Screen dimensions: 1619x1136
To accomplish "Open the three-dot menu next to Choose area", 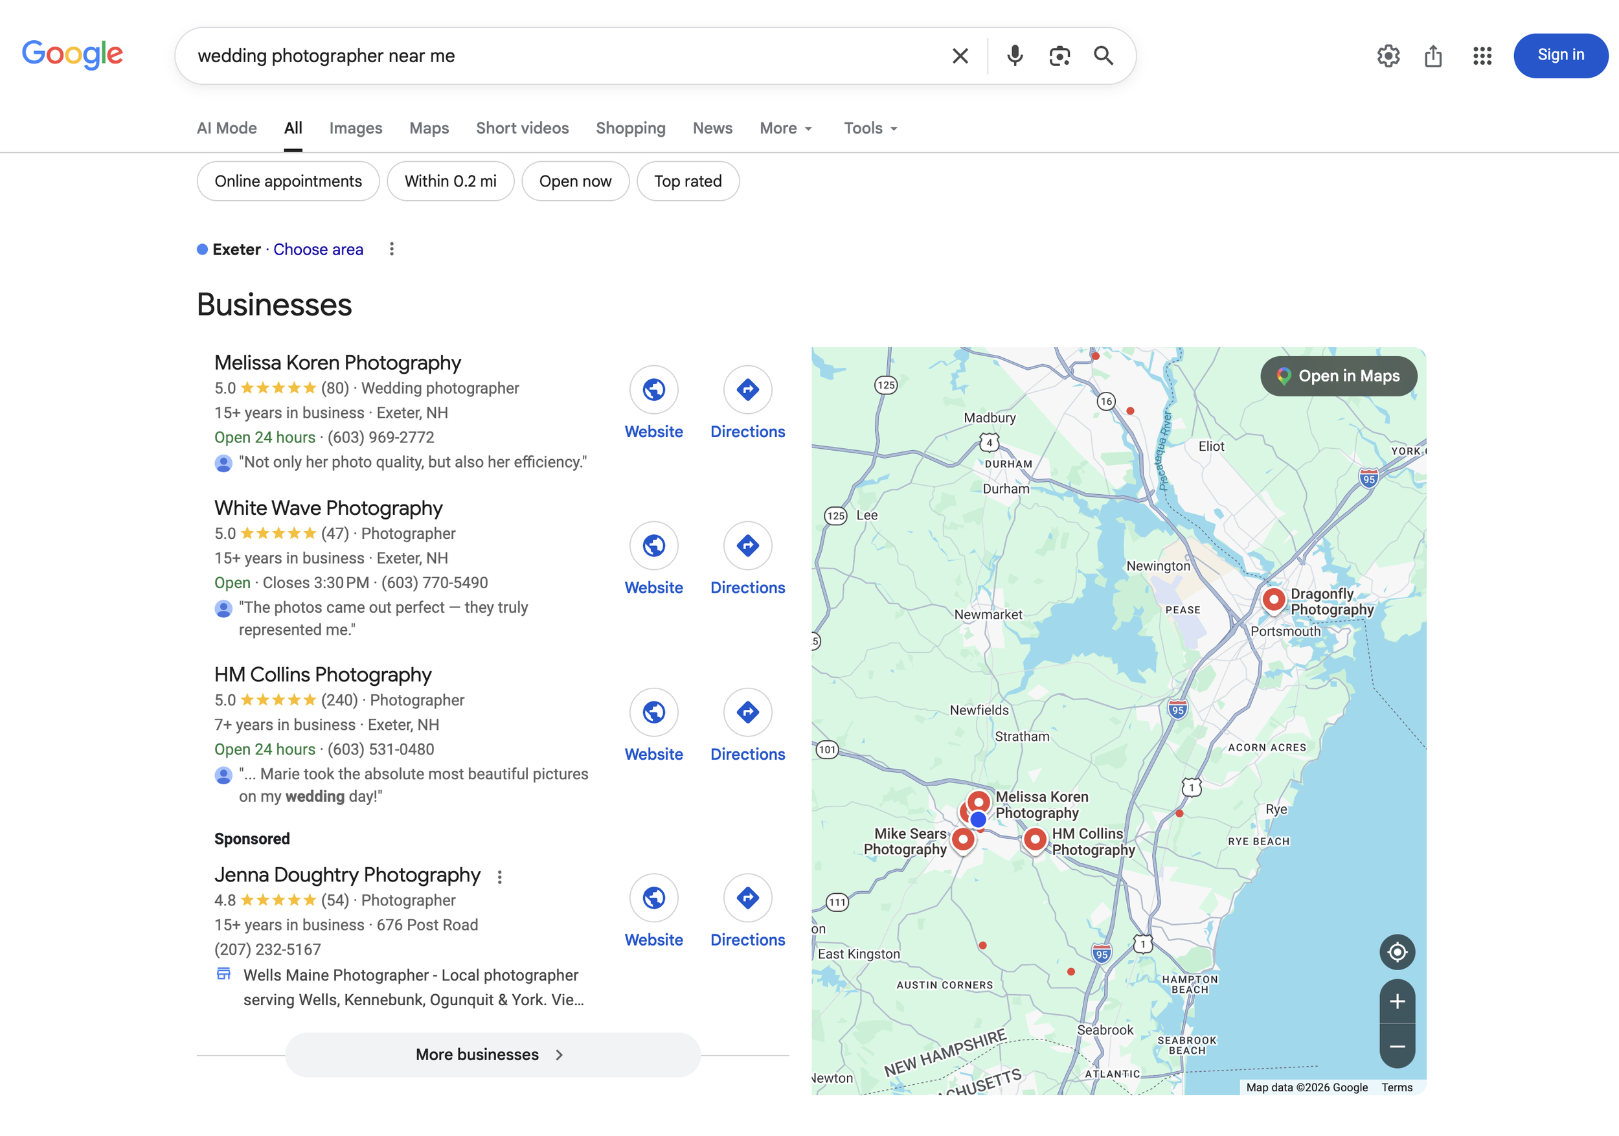I will pos(392,249).
